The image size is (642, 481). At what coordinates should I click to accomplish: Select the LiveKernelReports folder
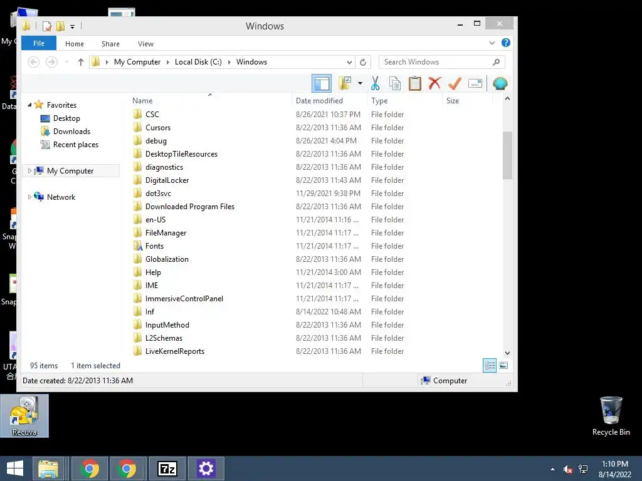point(175,351)
